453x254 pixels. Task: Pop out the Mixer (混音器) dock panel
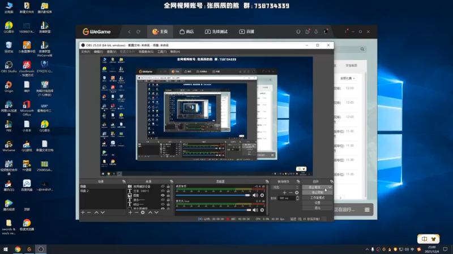coord(267,181)
